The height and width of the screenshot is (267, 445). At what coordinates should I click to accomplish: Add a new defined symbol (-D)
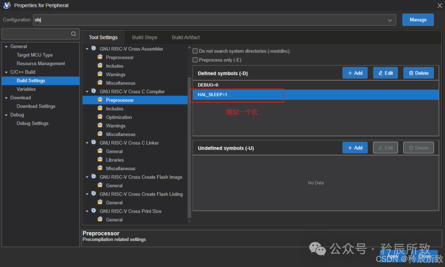[355, 73]
